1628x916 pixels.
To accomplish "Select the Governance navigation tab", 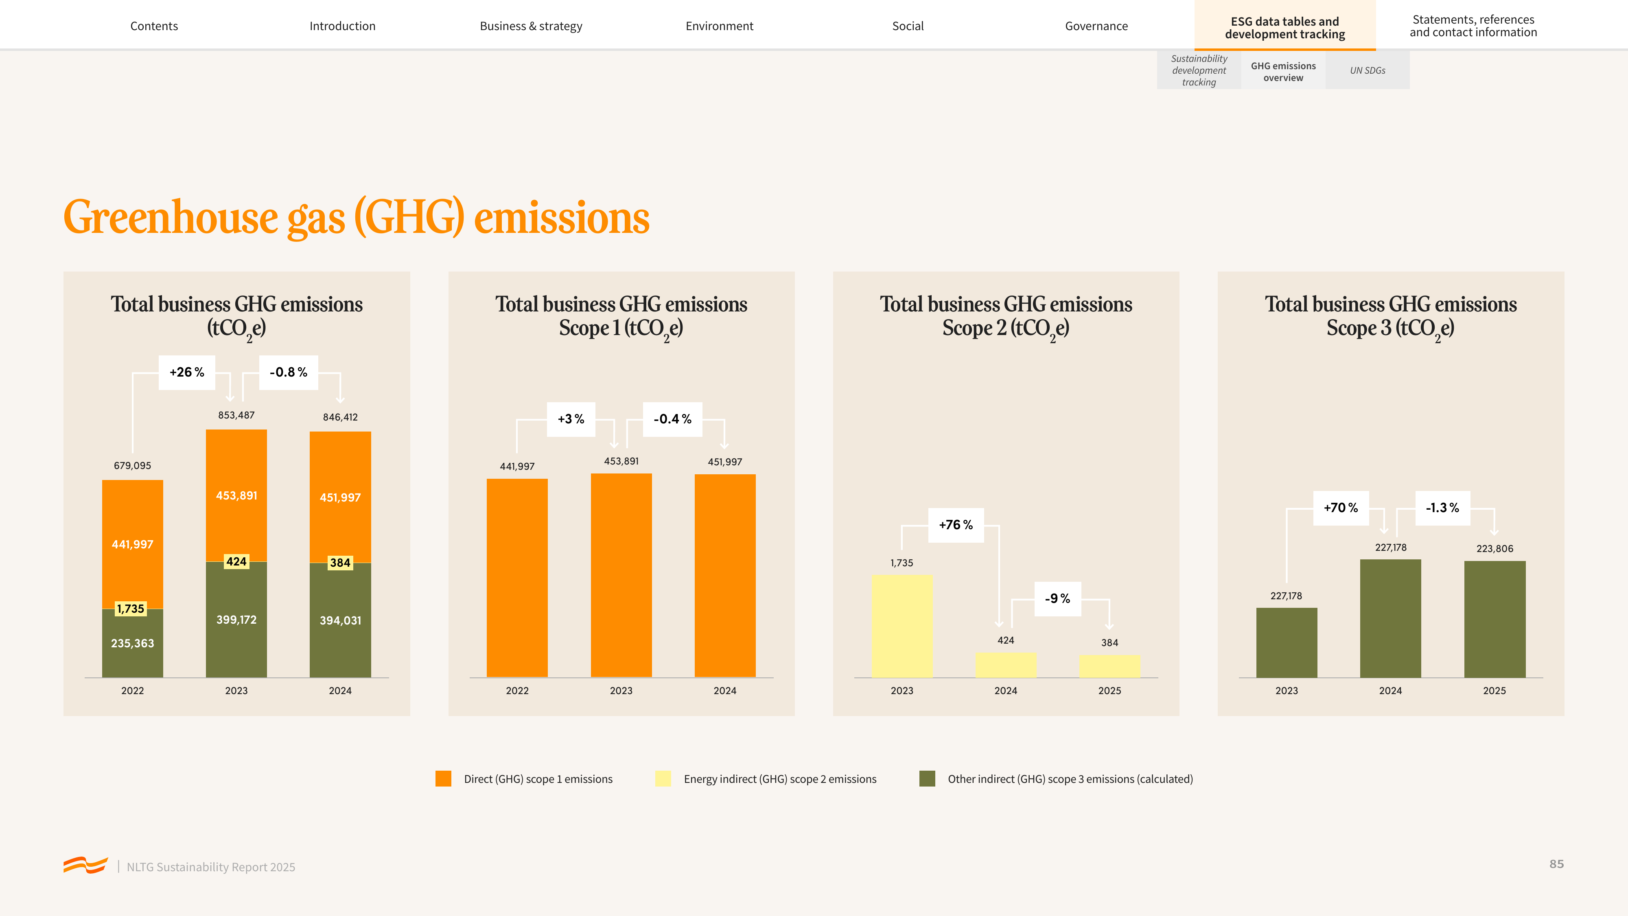I will [1096, 26].
